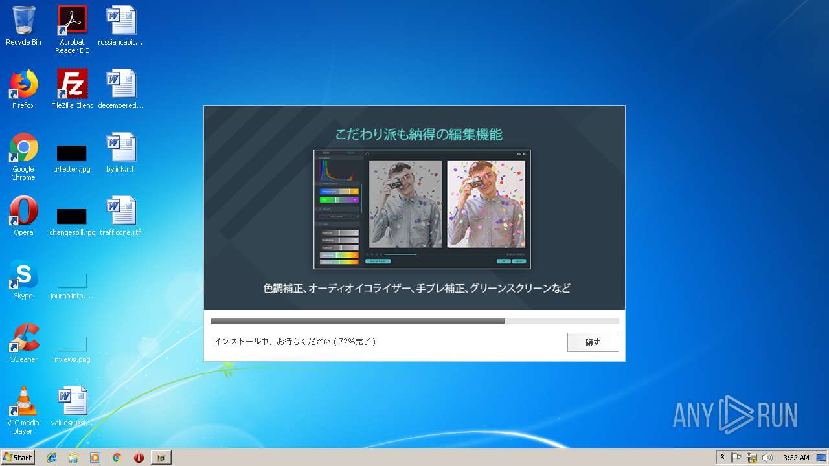Select the journalinto file icon
The height and width of the screenshot is (466, 829).
[72, 286]
